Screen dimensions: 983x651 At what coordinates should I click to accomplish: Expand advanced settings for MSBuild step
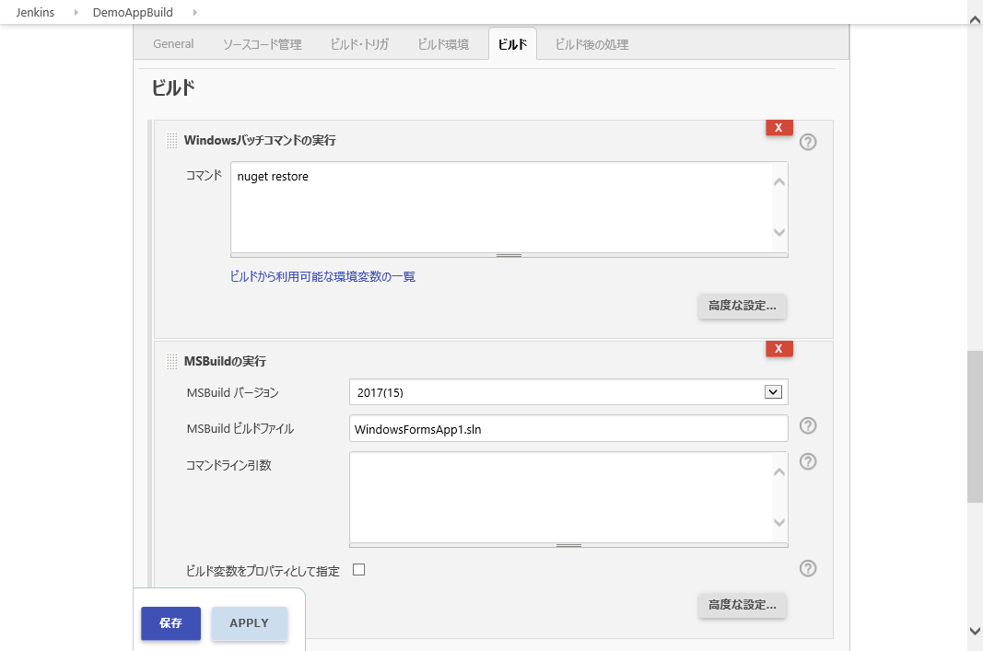742,605
